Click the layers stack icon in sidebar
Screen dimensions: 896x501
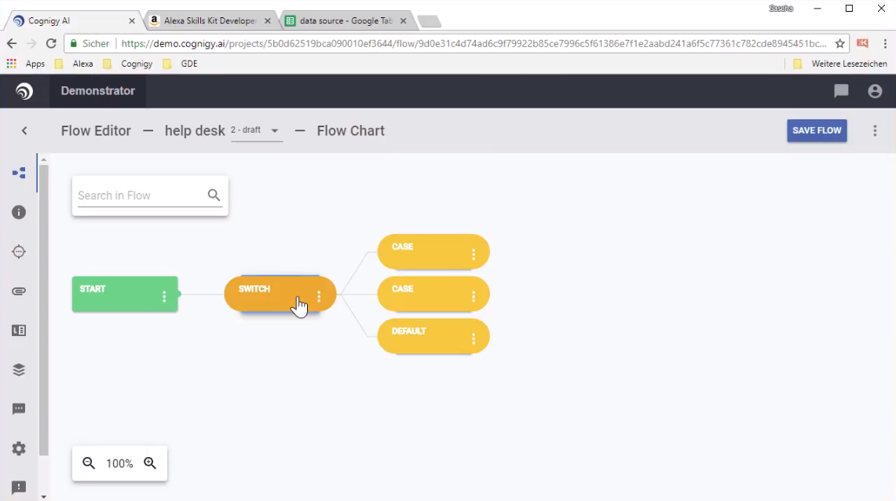pos(19,370)
